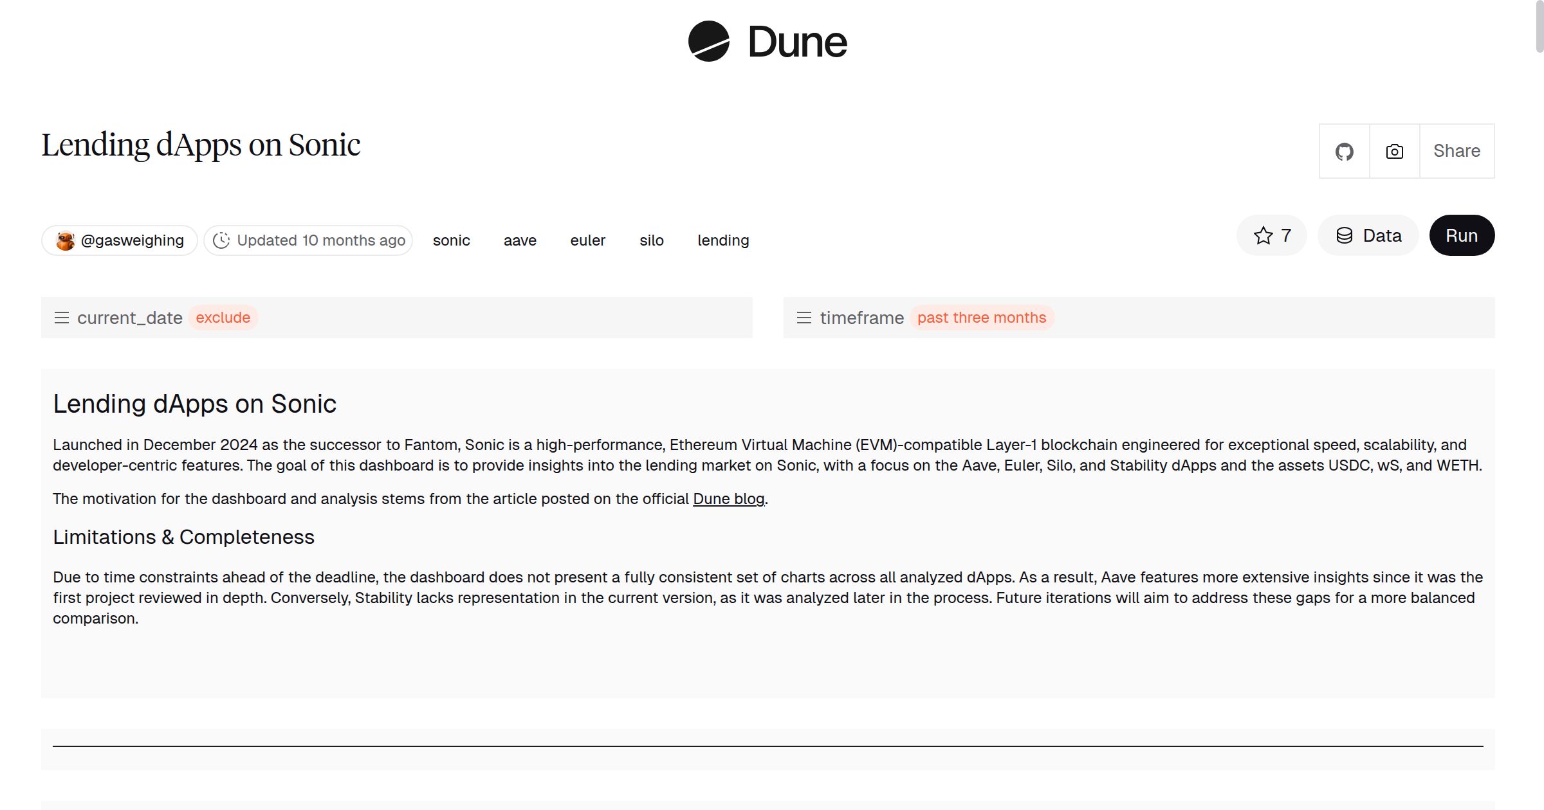1544x810 pixels.
Task: Click the @gasweighing avatar image
Action: click(x=65, y=240)
